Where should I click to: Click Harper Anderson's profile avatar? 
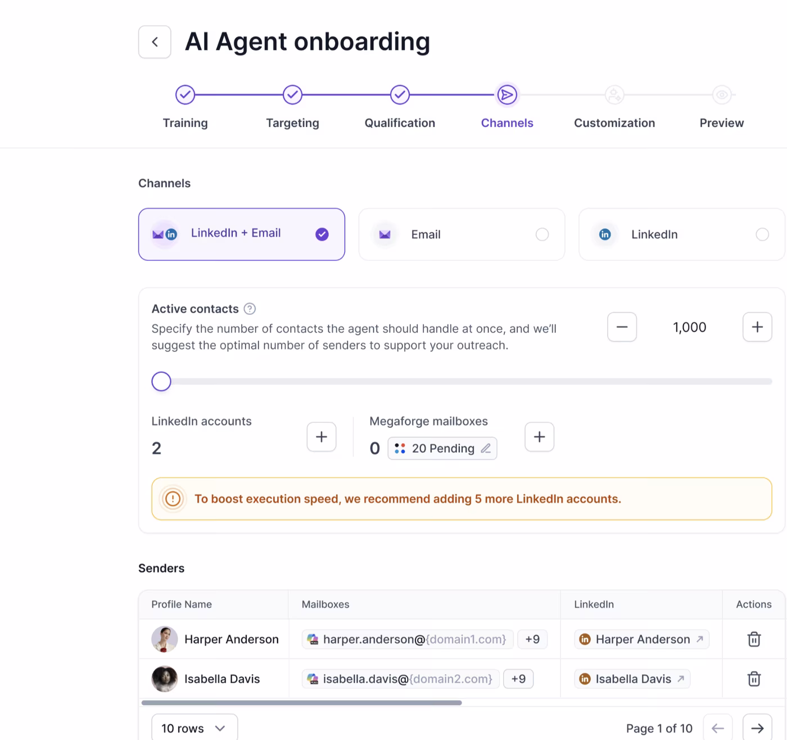click(165, 639)
